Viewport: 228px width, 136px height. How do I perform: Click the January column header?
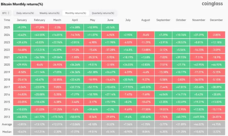[22, 20]
